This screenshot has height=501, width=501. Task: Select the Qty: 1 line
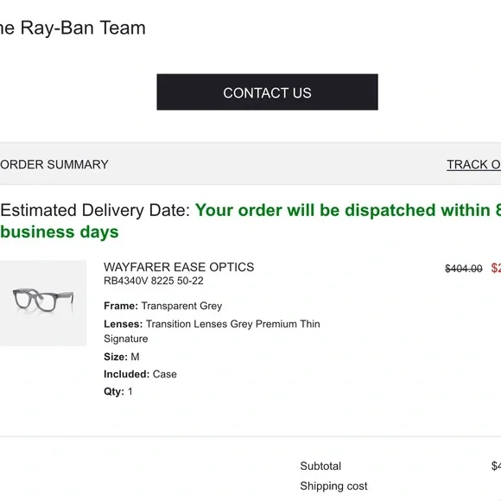117,391
